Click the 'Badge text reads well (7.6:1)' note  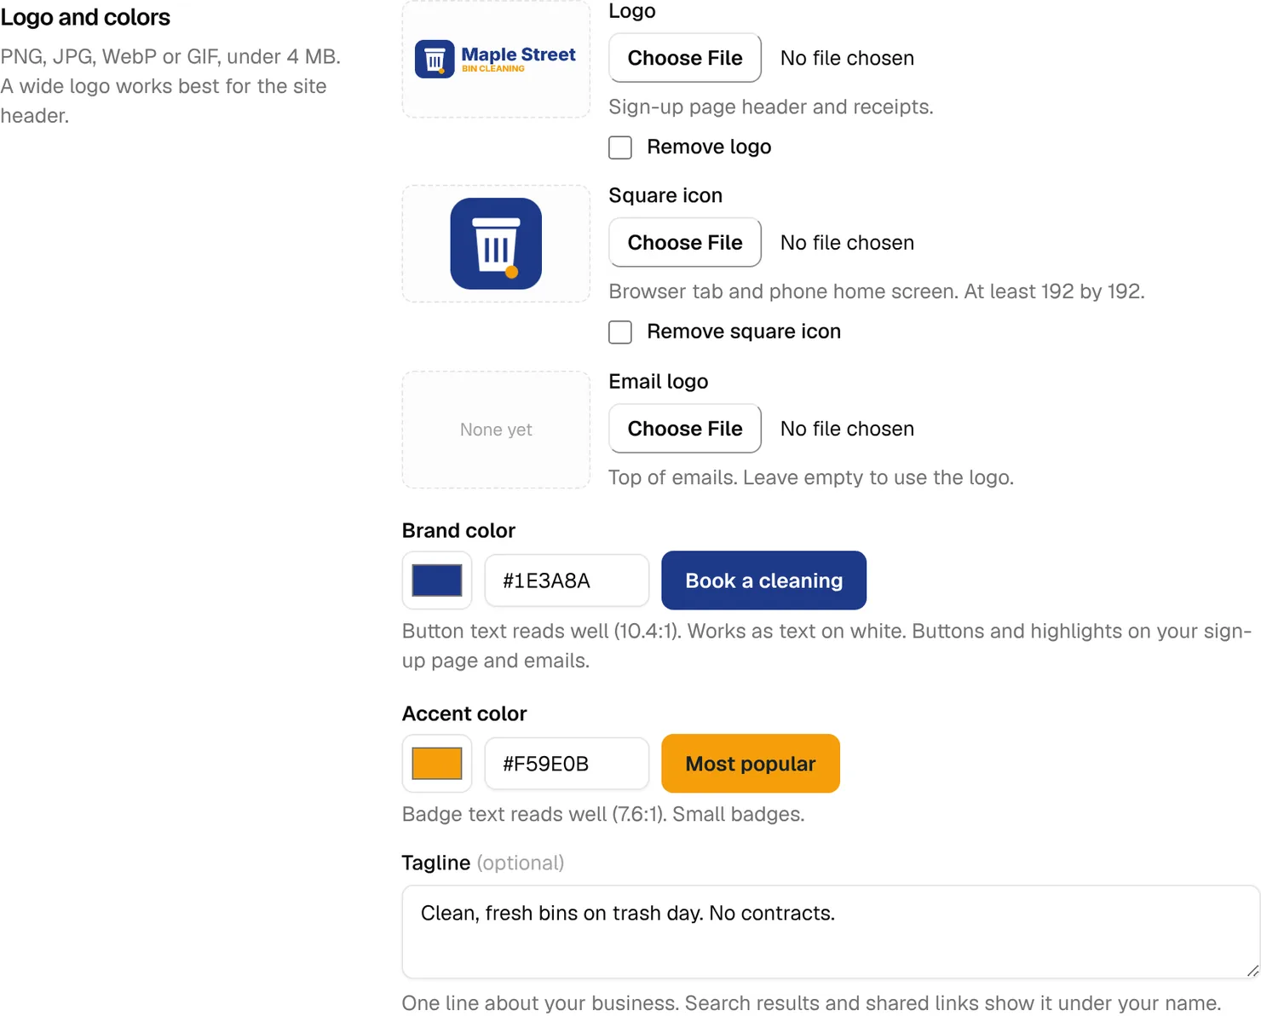pos(603,814)
